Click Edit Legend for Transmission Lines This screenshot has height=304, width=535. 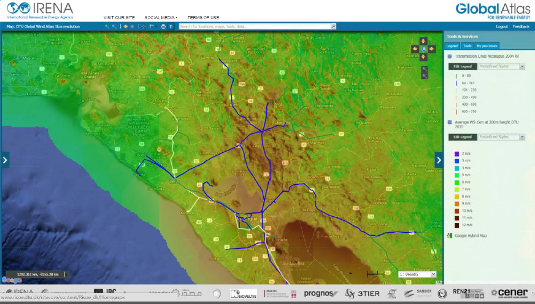tap(462, 66)
